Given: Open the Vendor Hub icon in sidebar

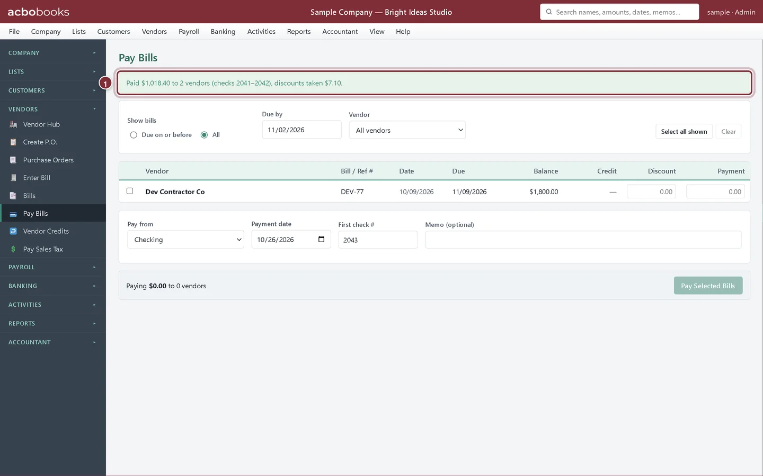Looking at the screenshot, I should (x=13, y=124).
